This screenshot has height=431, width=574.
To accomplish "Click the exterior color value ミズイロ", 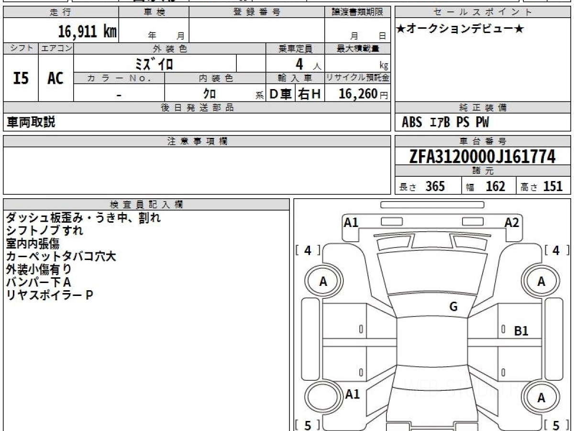I will coord(155,64).
